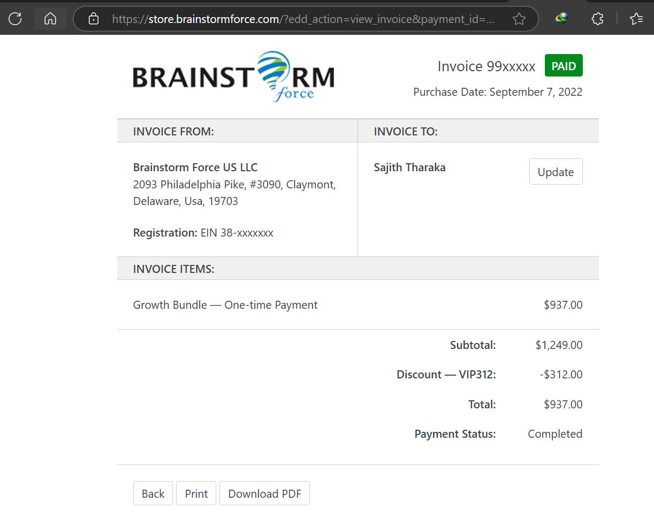The height and width of the screenshot is (525, 654).
Task: Select the total amount '$937.00' beside Total
Action: pyautogui.click(x=563, y=405)
